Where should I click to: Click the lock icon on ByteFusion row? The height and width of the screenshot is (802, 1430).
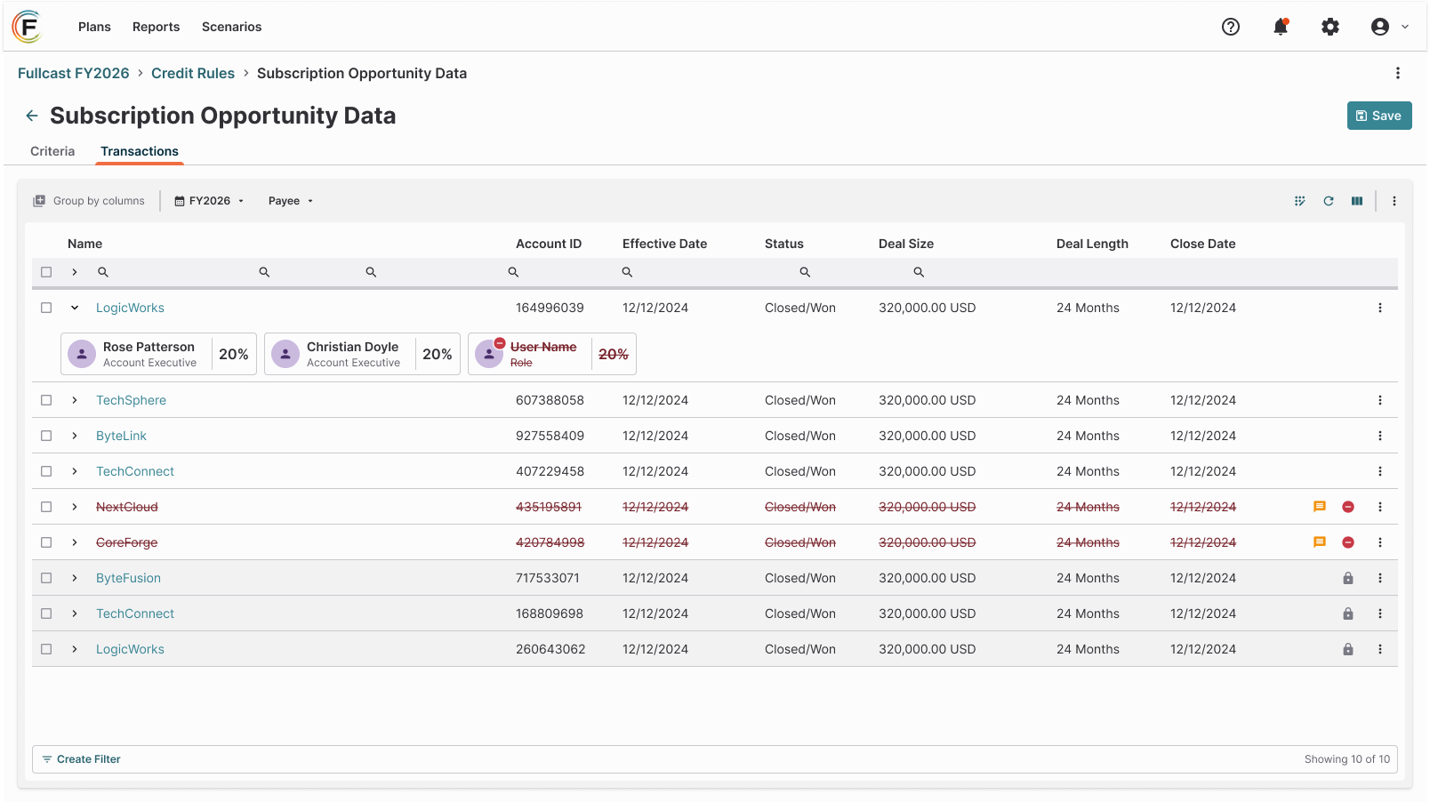pyautogui.click(x=1348, y=578)
